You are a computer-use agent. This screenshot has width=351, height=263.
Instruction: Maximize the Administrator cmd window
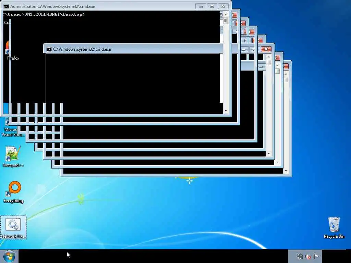coord(212,7)
